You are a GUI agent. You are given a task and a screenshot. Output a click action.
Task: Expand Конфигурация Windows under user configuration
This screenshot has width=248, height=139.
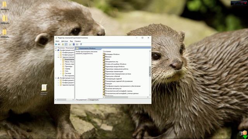tap(59, 83)
